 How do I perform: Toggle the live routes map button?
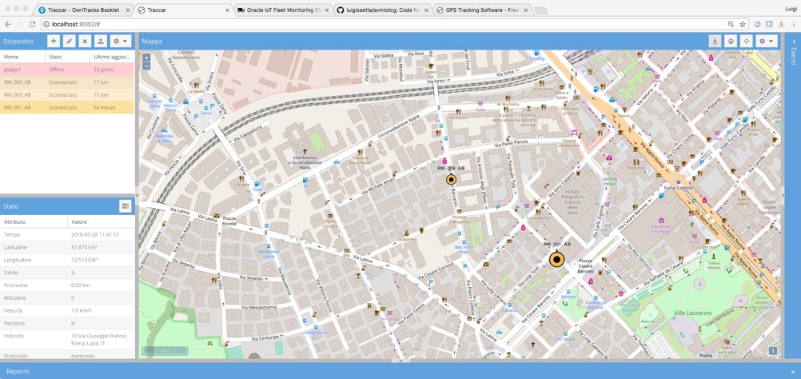coord(715,41)
